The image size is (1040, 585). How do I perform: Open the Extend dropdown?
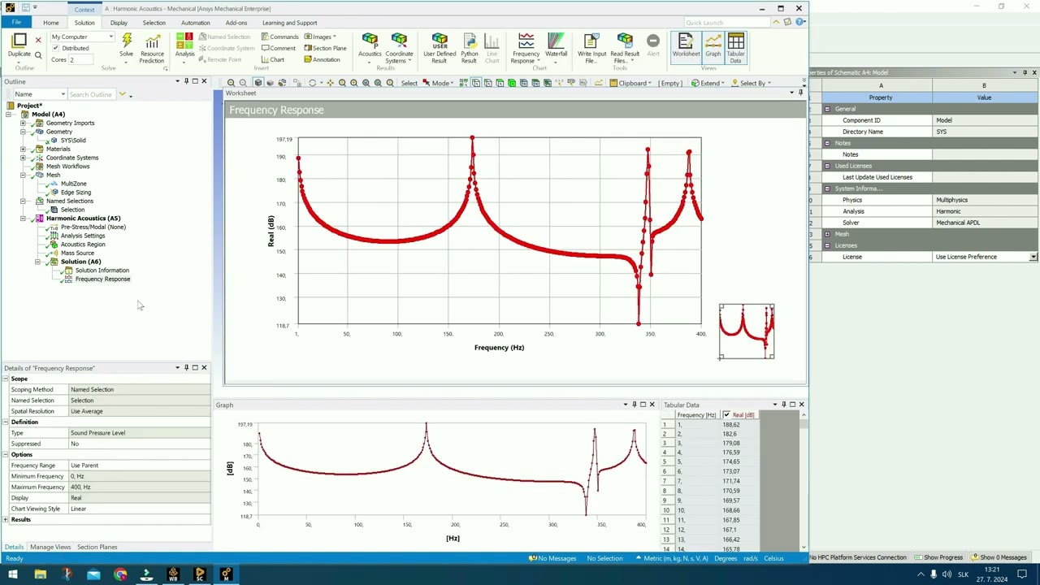pos(708,83)
